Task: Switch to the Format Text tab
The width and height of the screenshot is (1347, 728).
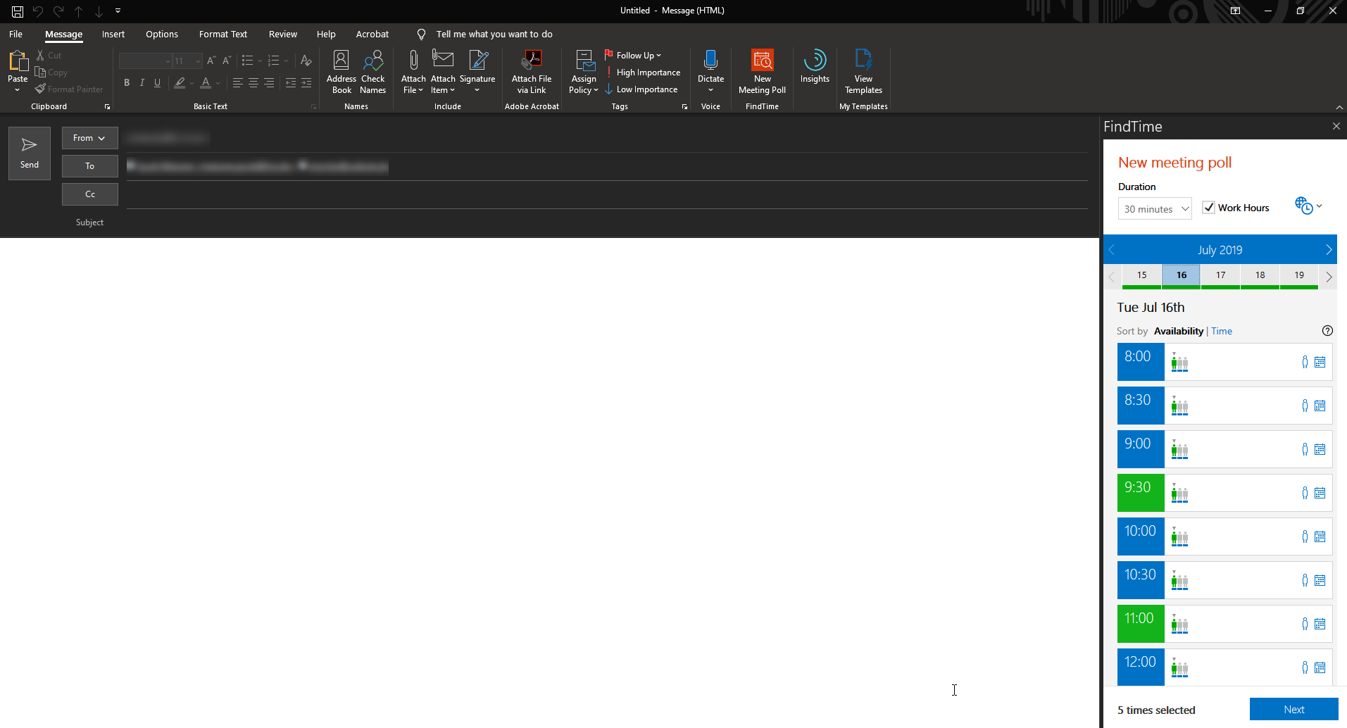Action: (223, 34)
